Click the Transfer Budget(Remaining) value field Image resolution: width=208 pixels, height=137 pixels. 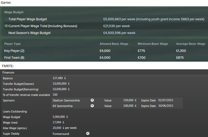pos(61,89)
